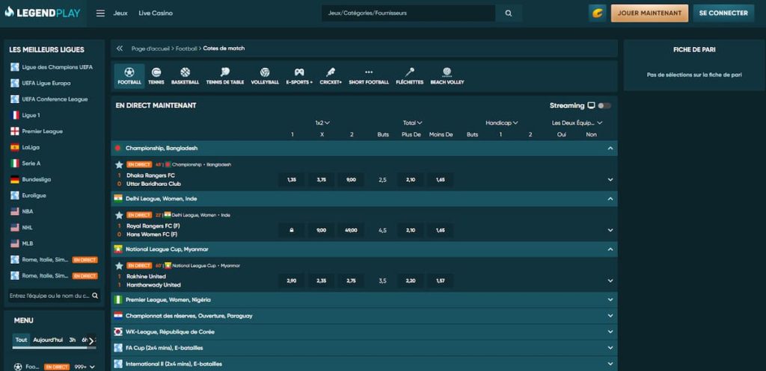Viewport: 766px width, 371px height.
Task: Click the search magnifier button
Action: (x=509, y=13)
